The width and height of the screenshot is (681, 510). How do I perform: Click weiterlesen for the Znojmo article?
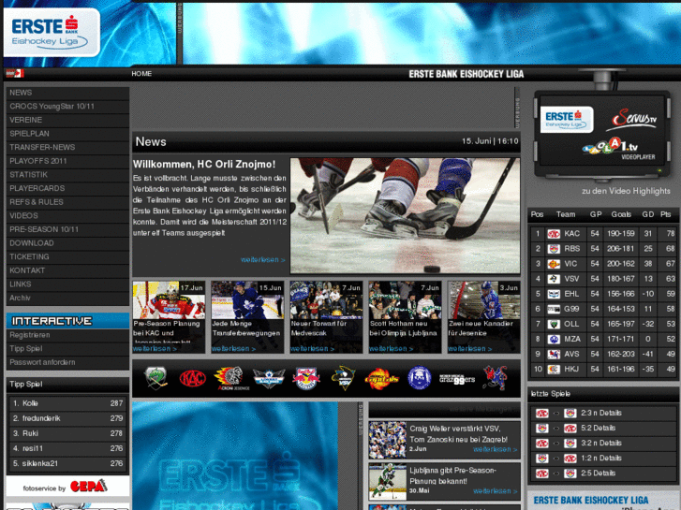pos(263,259)
